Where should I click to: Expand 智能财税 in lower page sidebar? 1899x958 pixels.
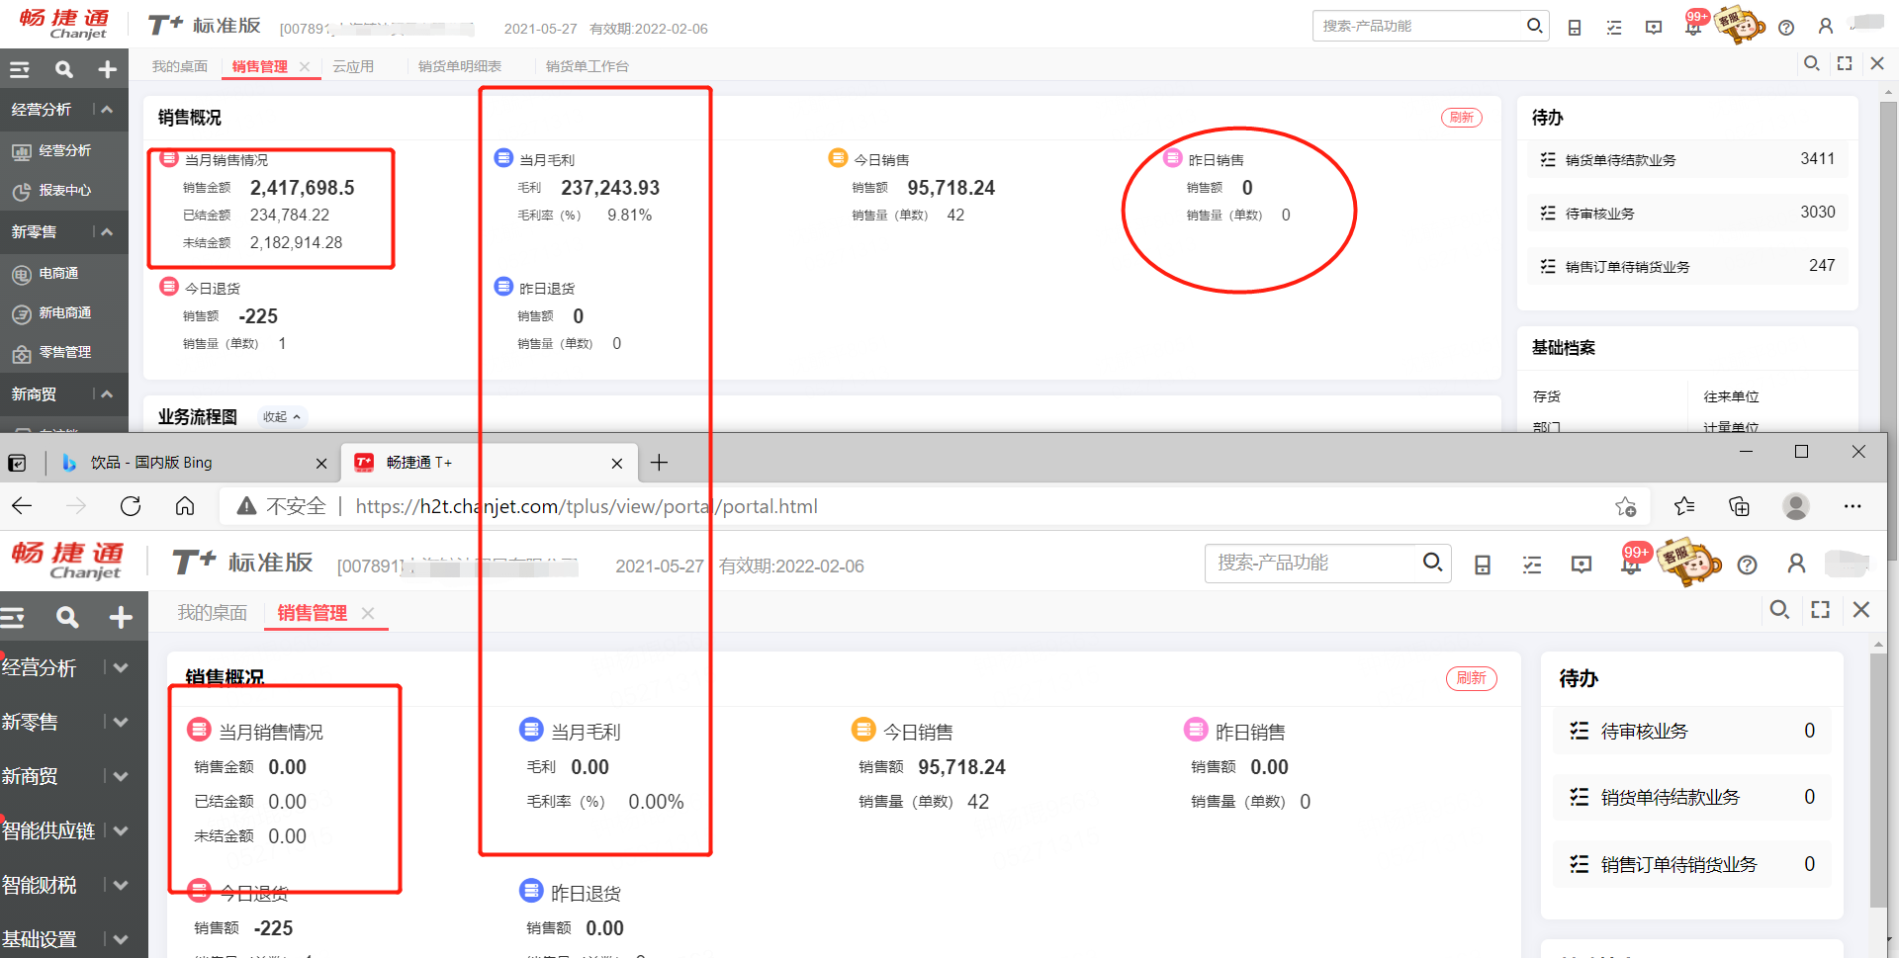click(x=120, y=885)
